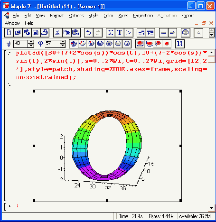The image size is (216, 222).
Task: Click the Open file toolbar icon
Action: coord(18,33)
